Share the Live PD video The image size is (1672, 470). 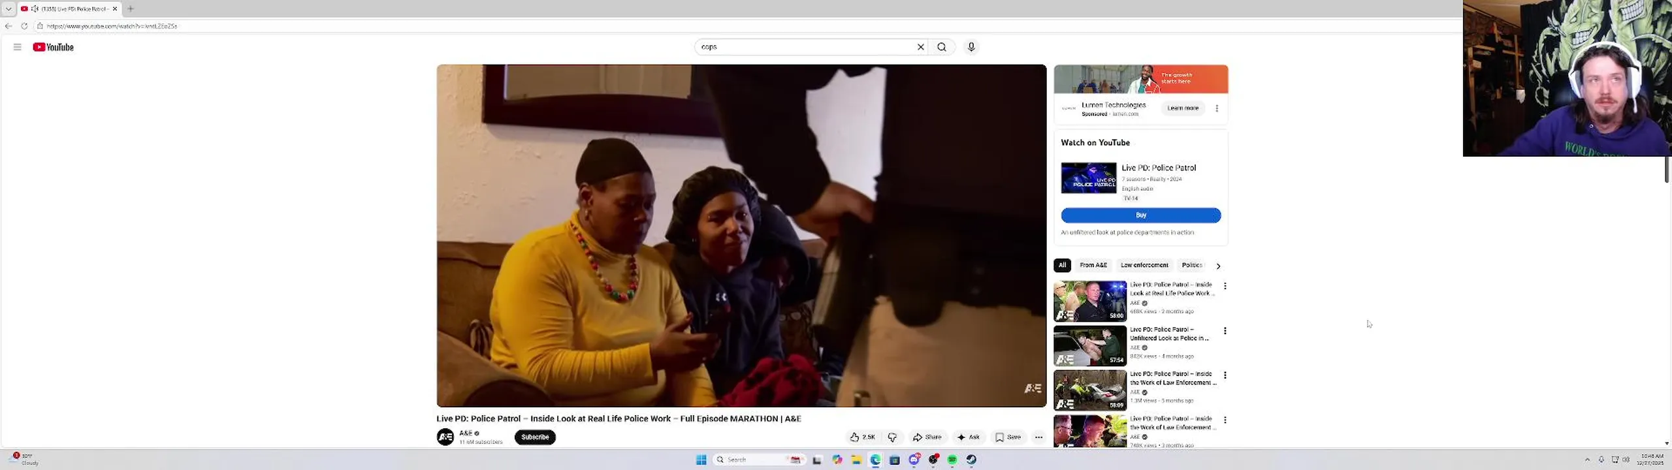tap(927, 437)
